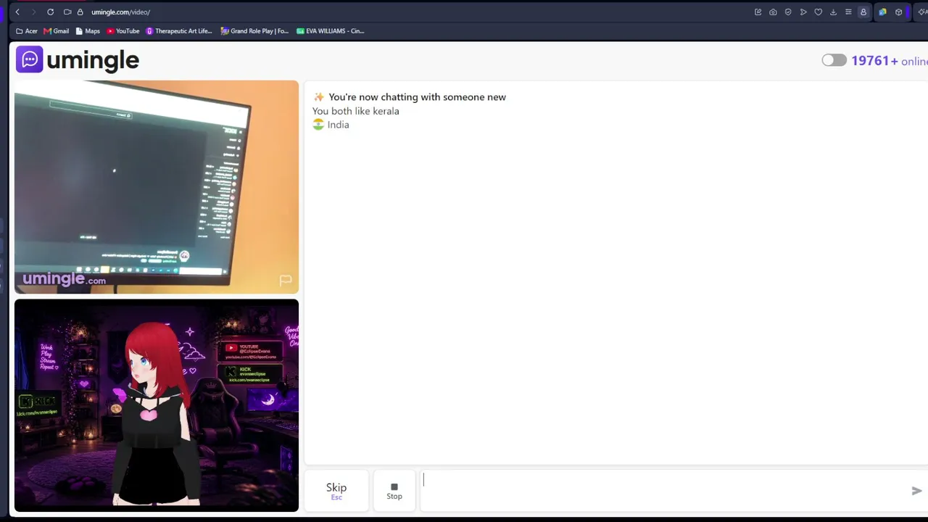Open the extensions cube icon
Viewport: 928px width, 522px height.
[x=899, y=12]
